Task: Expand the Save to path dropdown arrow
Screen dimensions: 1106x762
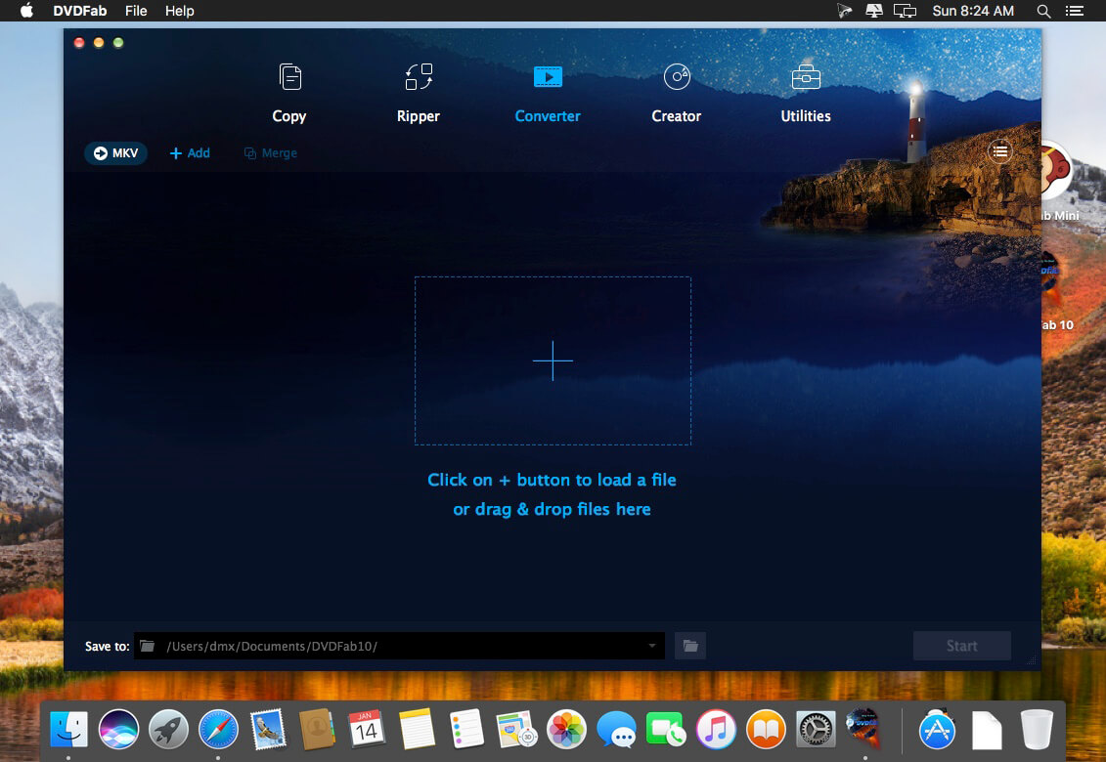Action: [651, 646]
